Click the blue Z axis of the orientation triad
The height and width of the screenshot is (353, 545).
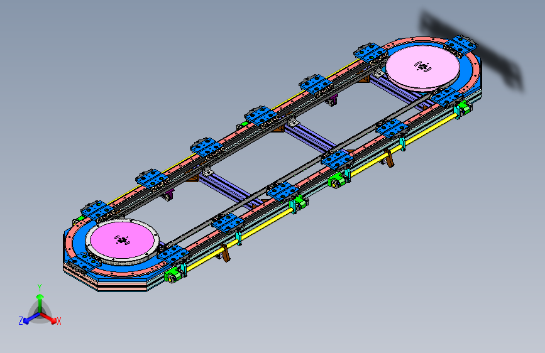[x=32, y=318]
